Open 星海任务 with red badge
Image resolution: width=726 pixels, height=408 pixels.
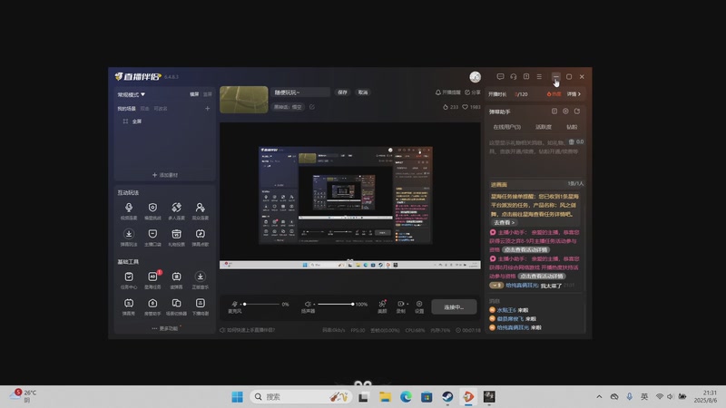pos(152,280)
